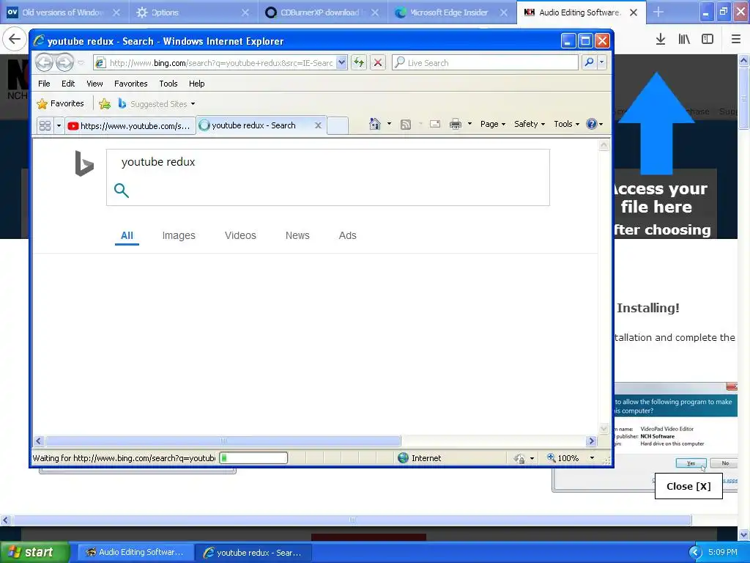750x563 pixels.
Task: Expand Quick Tabs list dropdown arrow
Action: coord(59,125)
